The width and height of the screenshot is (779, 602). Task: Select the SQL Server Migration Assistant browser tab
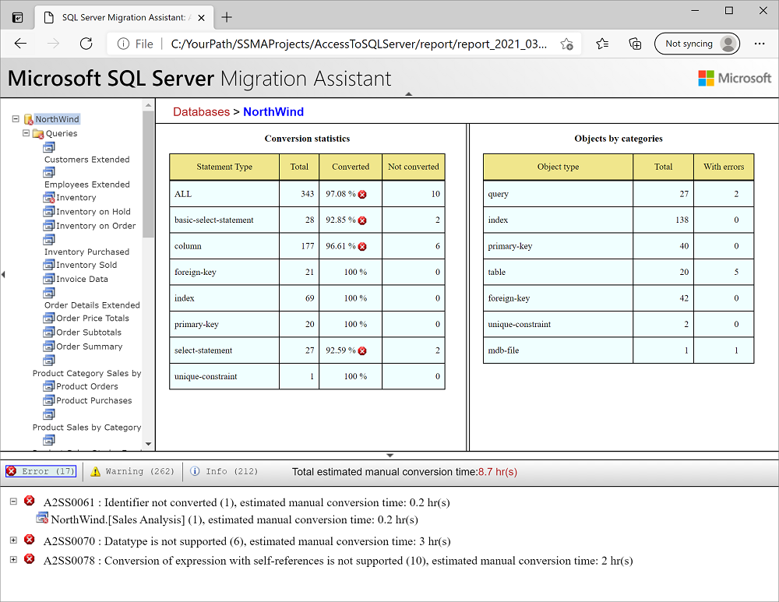[117, 16]
